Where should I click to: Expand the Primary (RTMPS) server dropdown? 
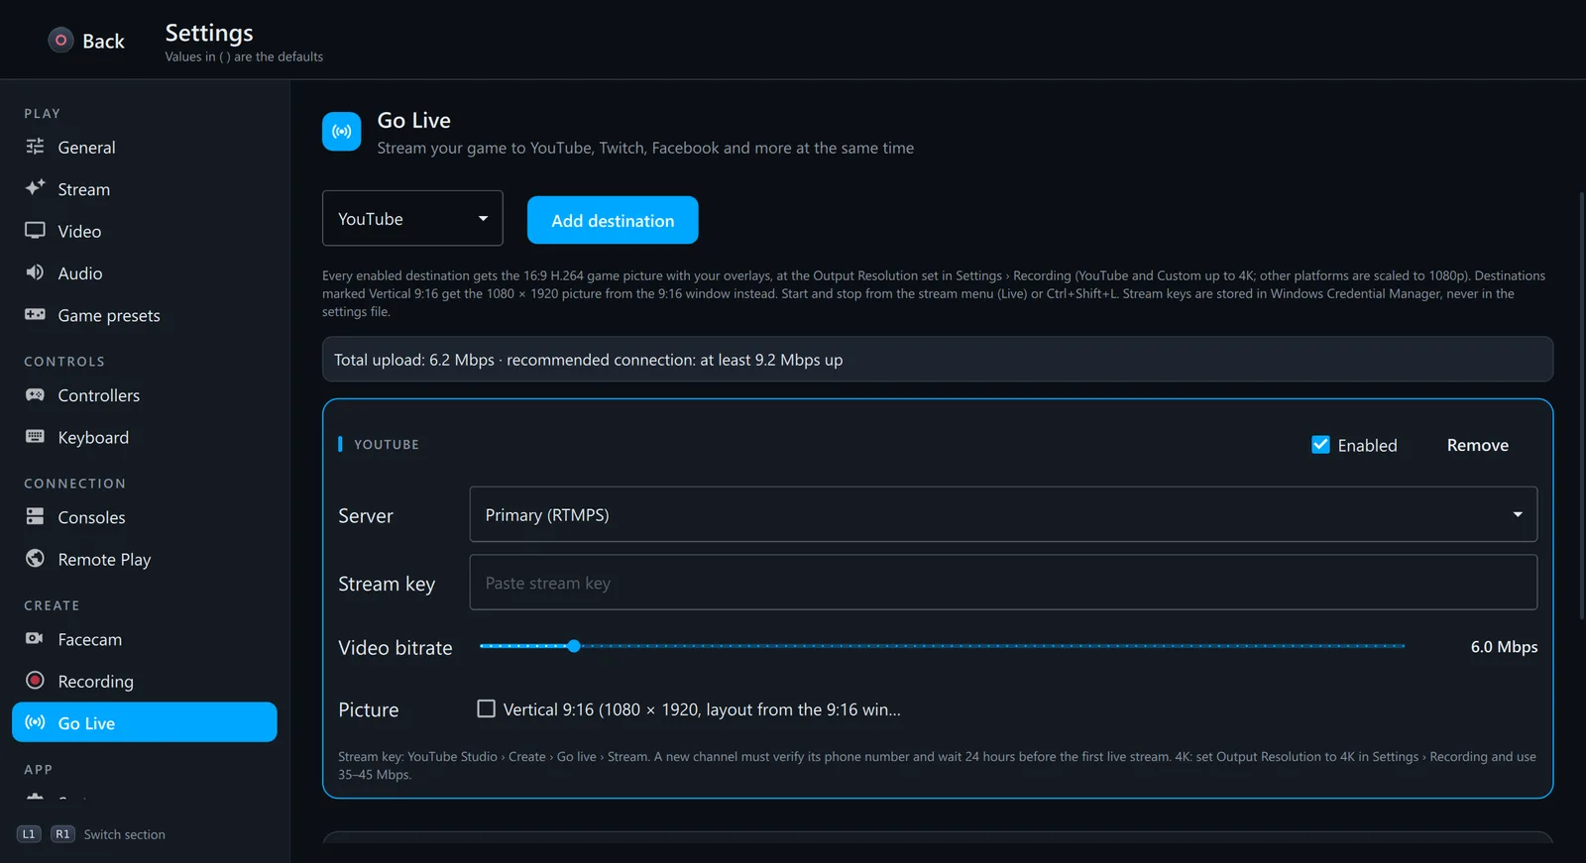click(x=1003, y=514)
